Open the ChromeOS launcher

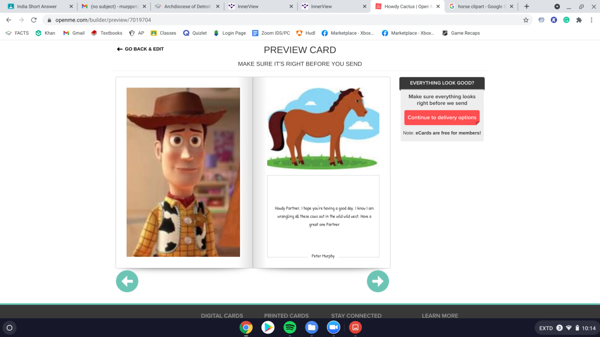pos(9,328)
